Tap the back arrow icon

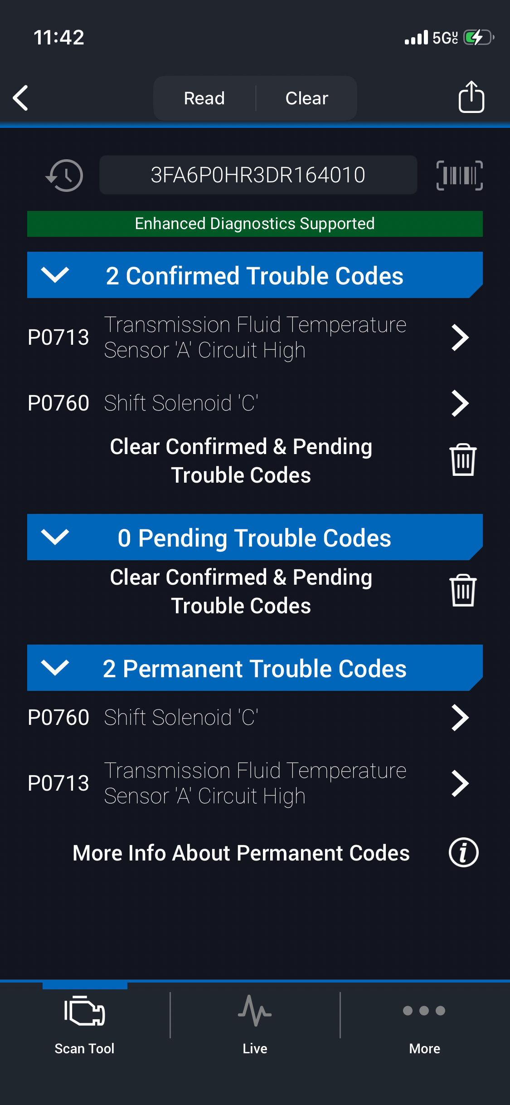pos(21,98)
